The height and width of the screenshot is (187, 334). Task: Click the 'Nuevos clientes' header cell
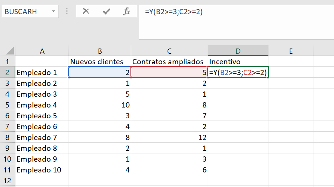pos(100,62)
